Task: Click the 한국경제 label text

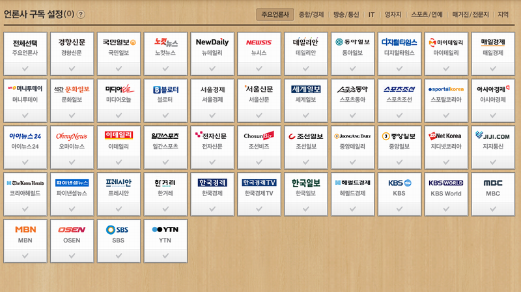Action: pyautogui.click(x=212, y=193)
